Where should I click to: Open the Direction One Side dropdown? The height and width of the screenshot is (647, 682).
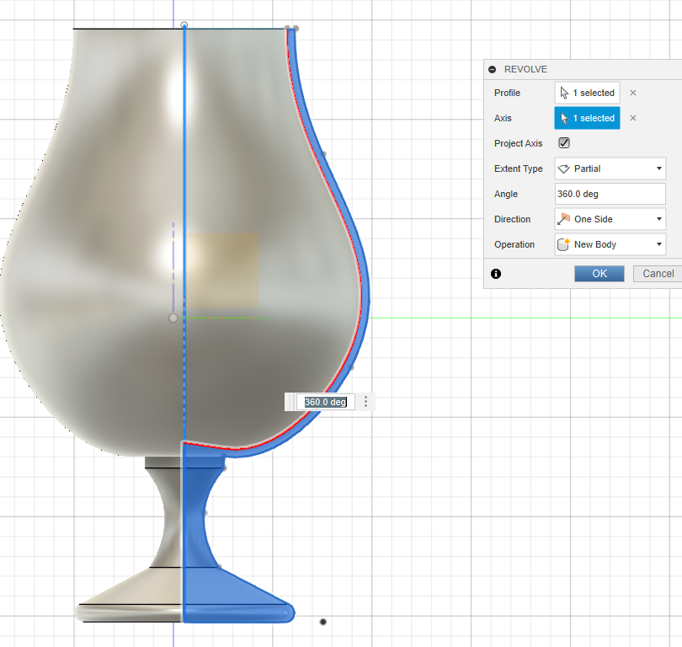point(610,219)
